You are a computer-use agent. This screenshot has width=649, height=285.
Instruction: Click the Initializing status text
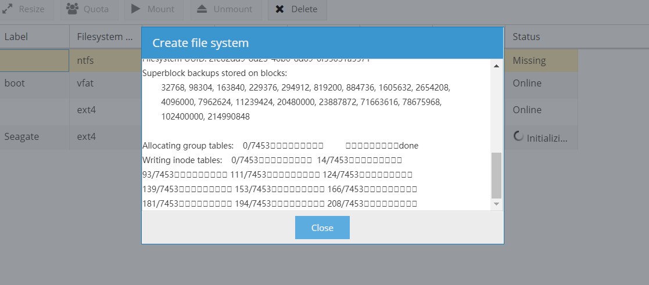[x=547, y=138]
